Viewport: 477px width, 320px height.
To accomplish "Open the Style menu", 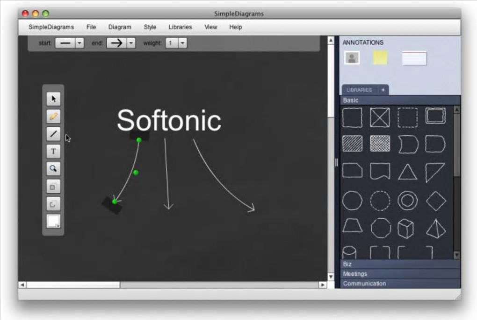I will 150,27.
